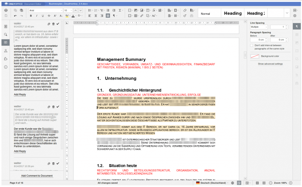Enable "Don't add interval between paragraphs" checkbox

click(252, 46)
